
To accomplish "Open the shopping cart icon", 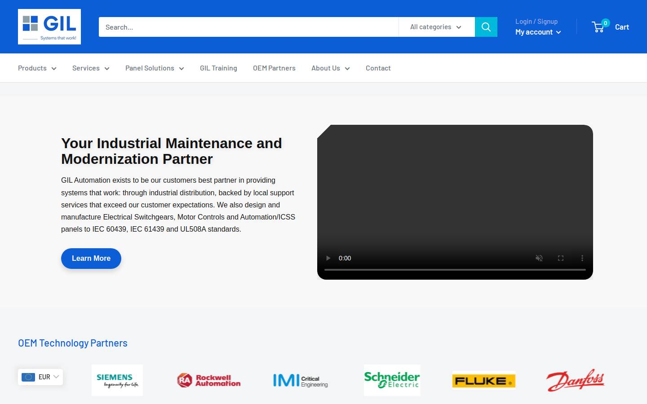I will (598, 27).
